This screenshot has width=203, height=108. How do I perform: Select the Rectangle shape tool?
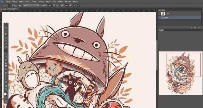[x=6, y=82]
